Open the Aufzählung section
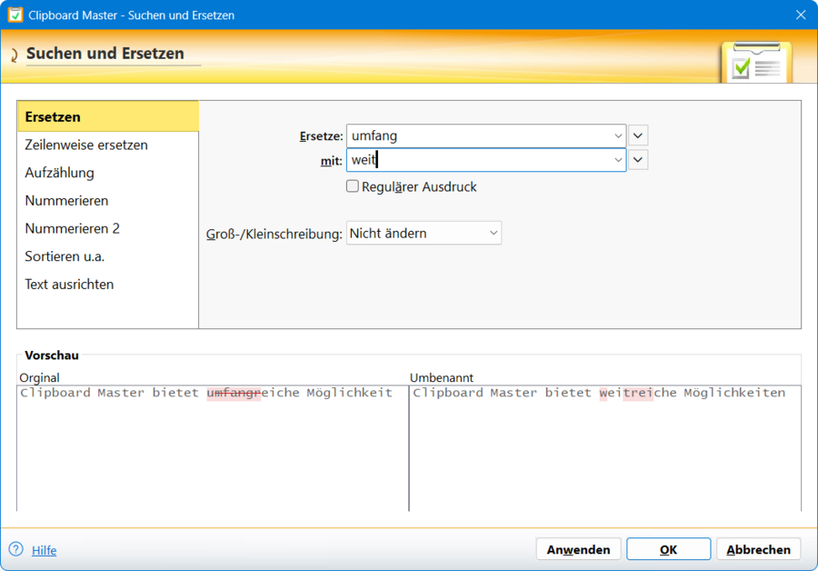Screen dimensions: 818x571 (108, 173)
